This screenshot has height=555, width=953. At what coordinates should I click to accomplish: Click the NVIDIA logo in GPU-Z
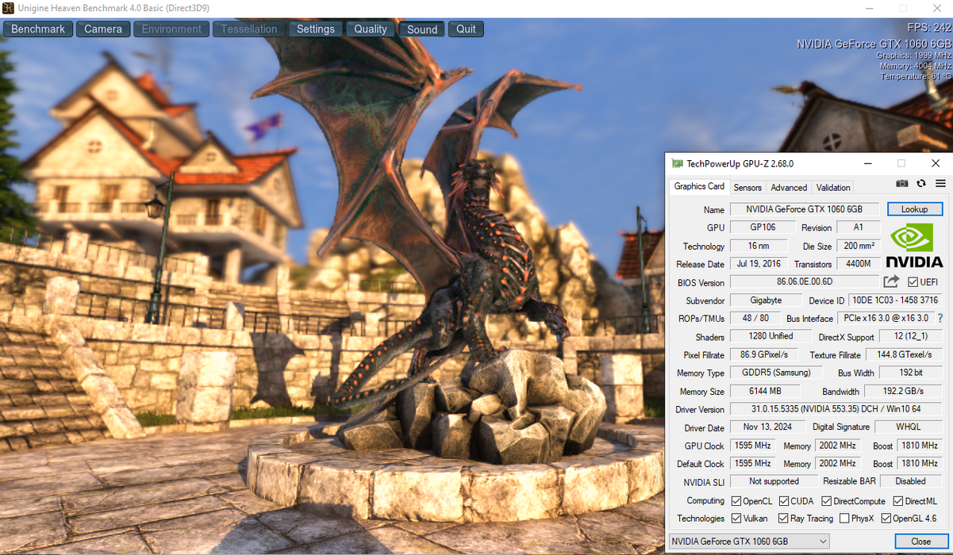914,246
